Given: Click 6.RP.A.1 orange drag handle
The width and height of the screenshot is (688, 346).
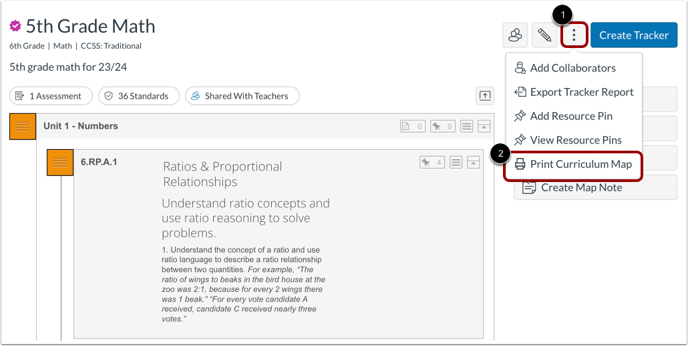Looking at the screenshot, I should 60,163.
